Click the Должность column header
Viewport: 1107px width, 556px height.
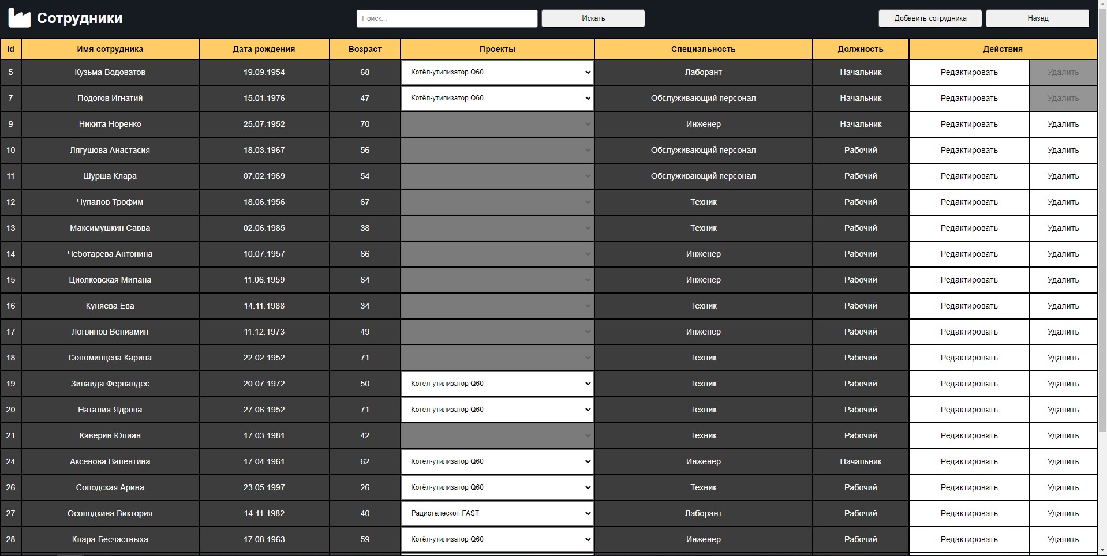(861, 49)
